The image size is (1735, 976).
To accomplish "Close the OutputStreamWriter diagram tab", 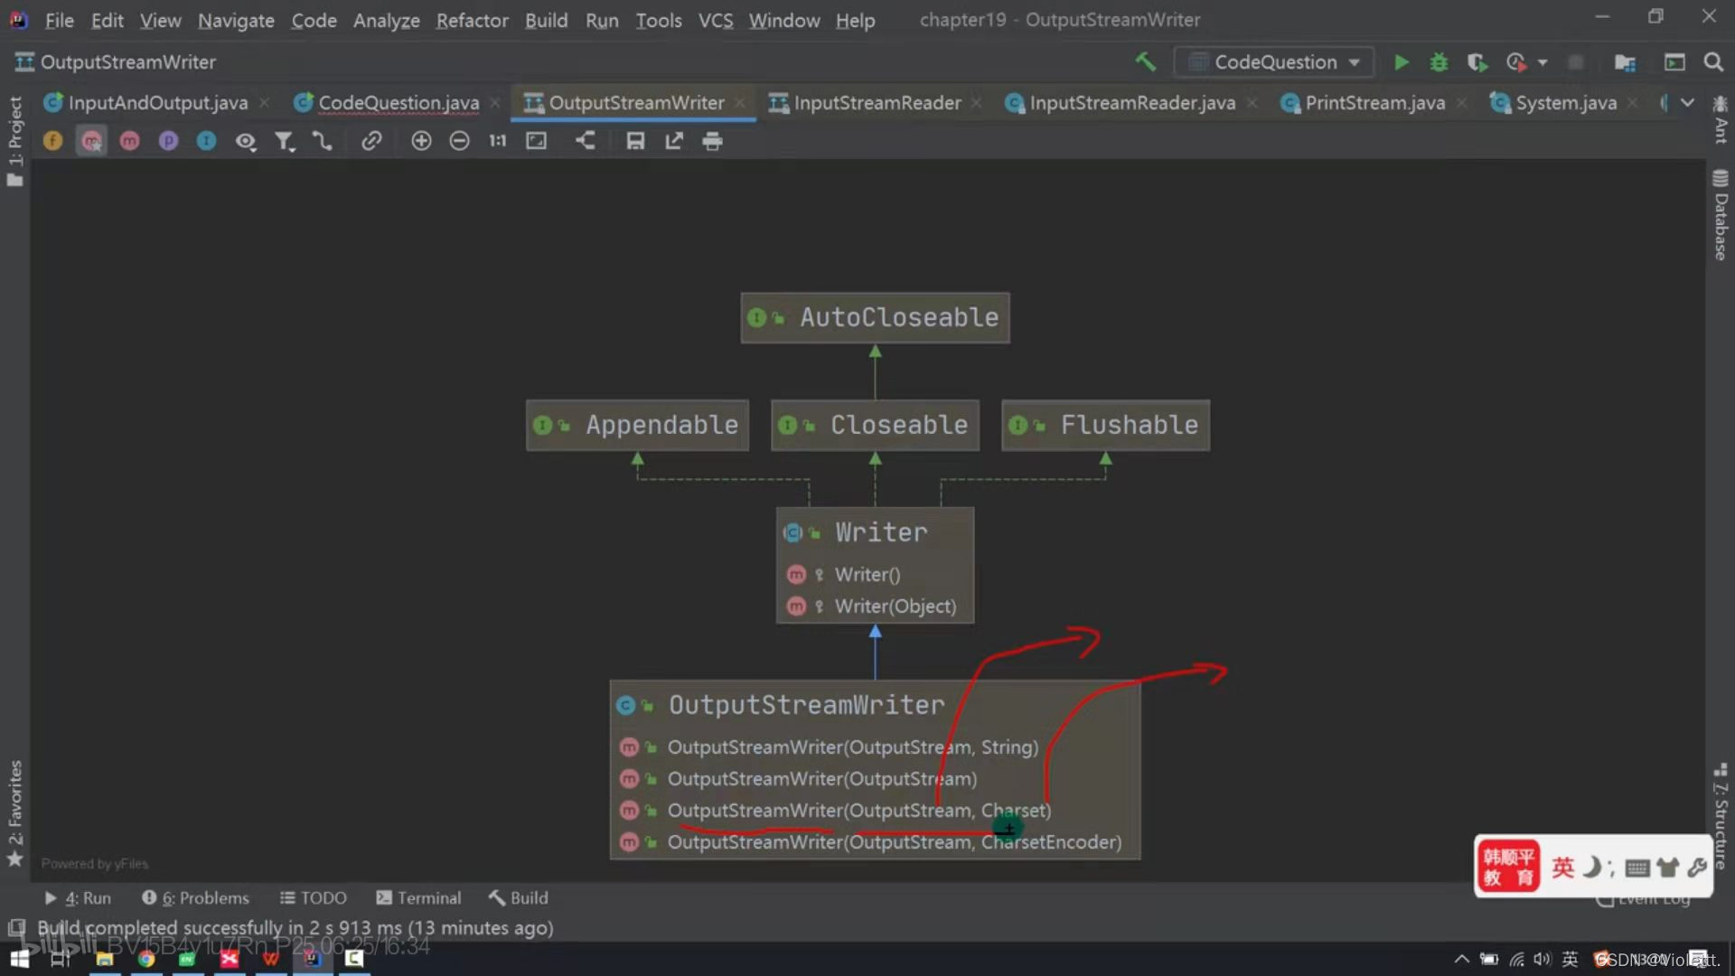I will [x=740, y=103].
